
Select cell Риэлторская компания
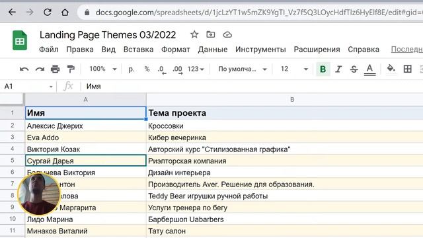(285, 161)
